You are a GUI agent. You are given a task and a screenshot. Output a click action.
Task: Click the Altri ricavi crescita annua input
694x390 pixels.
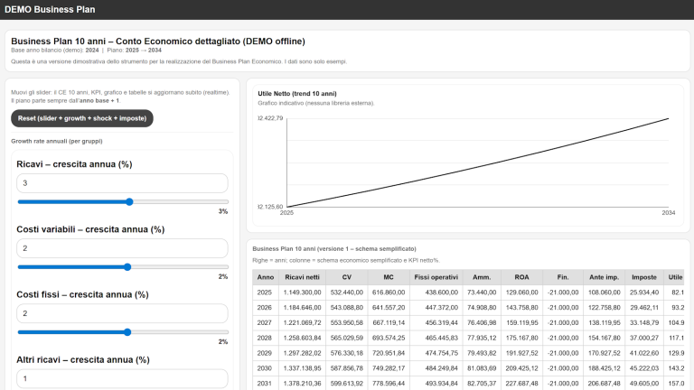(122, 378)
